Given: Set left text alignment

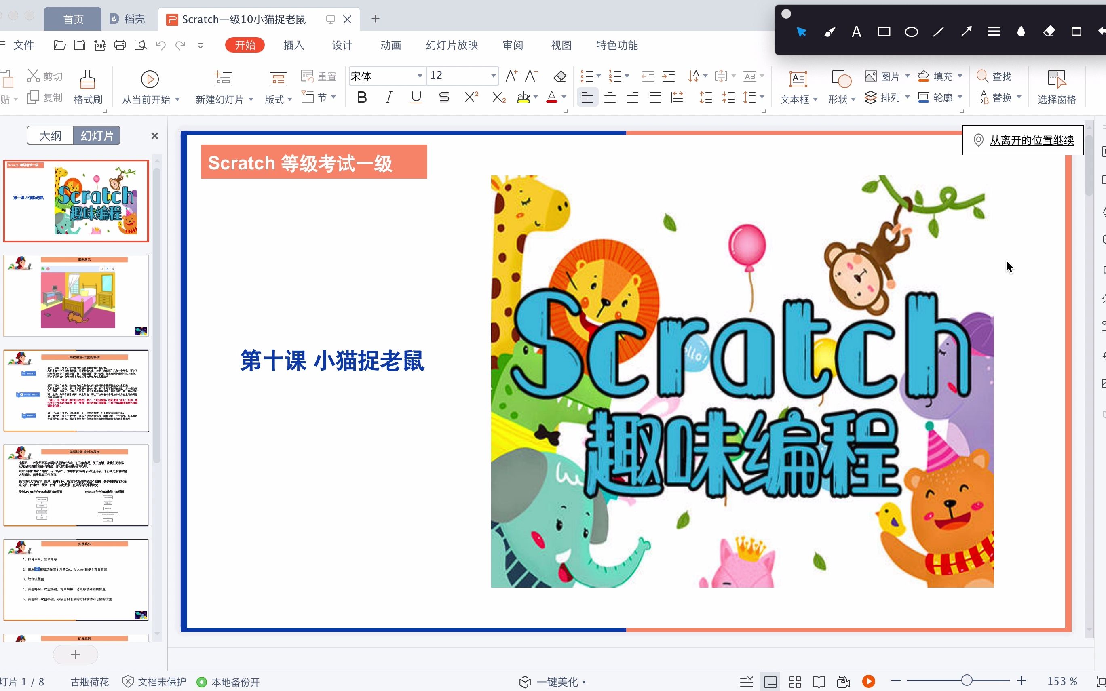Looking at the screenshot, I should 587,97.
